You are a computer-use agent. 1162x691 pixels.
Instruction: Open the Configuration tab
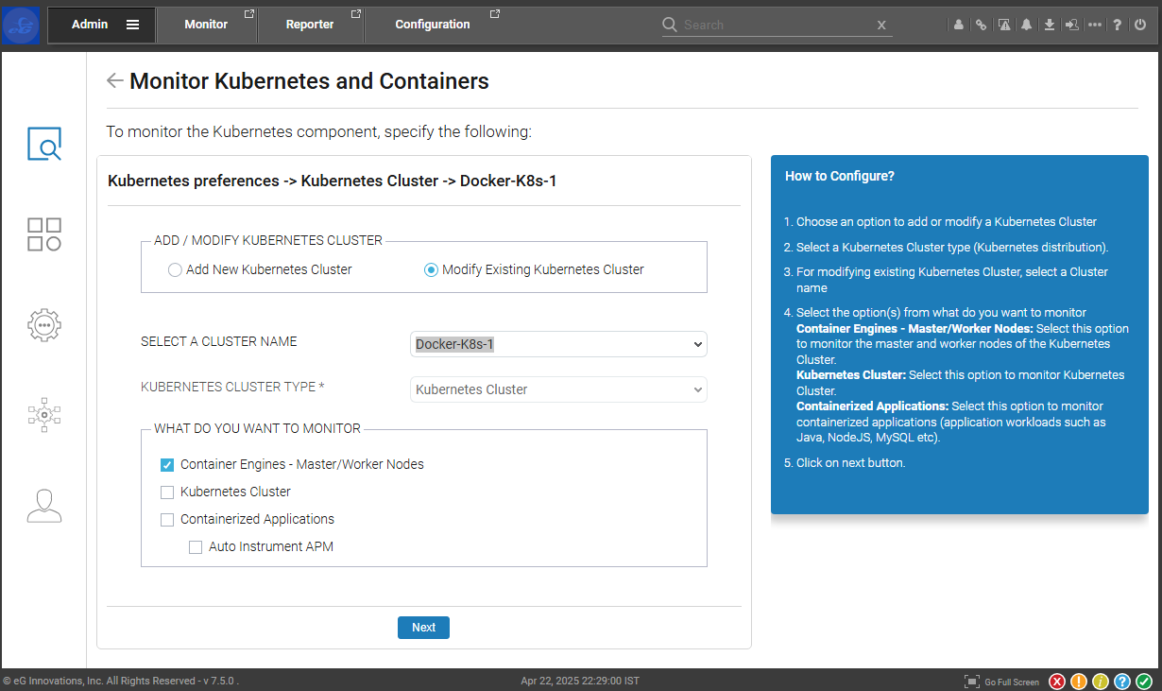click(x=433, y=25)
